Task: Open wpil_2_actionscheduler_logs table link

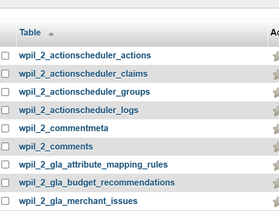Action: (x=79, y=110)
